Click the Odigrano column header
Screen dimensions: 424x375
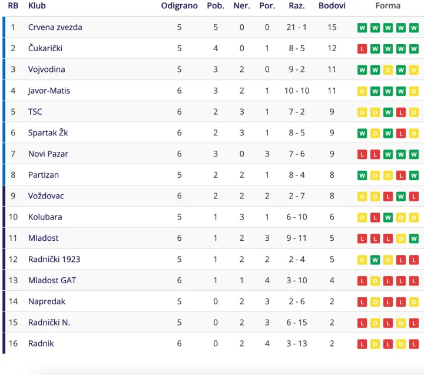click(179, 6)
